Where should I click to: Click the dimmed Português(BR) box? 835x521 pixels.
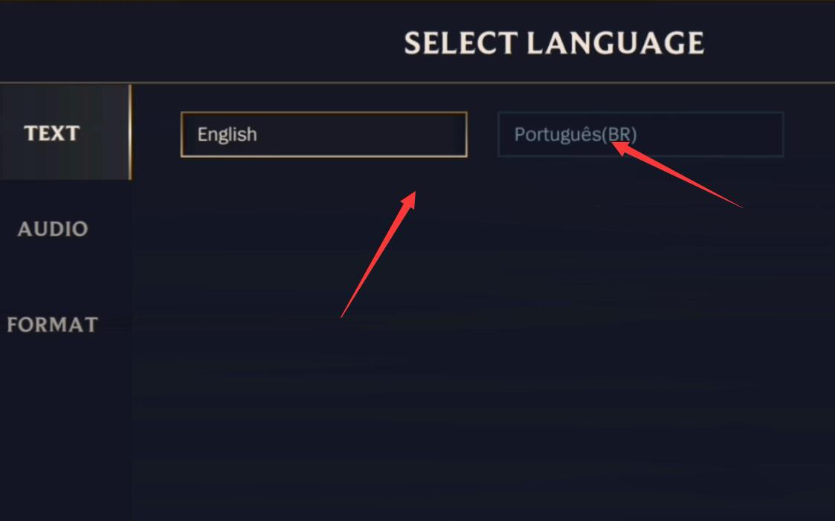(x=640, y=135)
